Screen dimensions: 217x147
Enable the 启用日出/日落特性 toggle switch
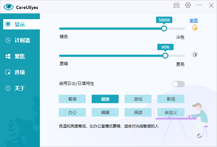coord(178,84)
